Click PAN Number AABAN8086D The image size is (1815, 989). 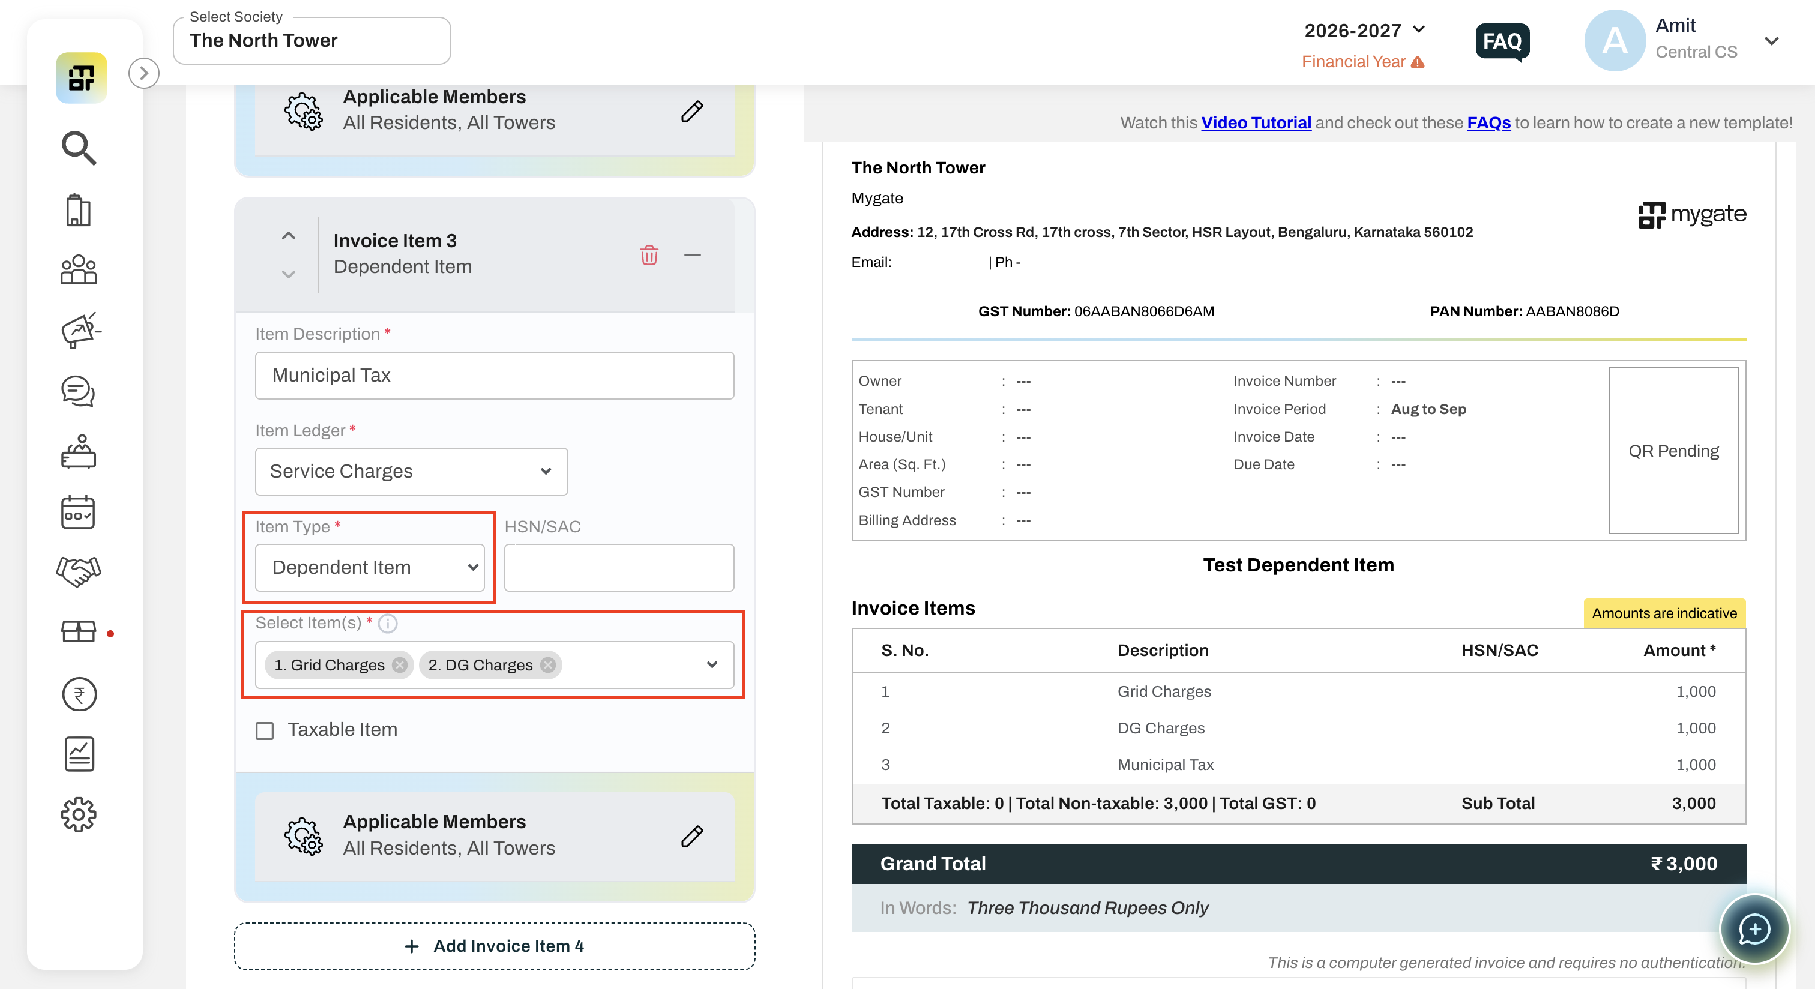(x=1524, y=311)
